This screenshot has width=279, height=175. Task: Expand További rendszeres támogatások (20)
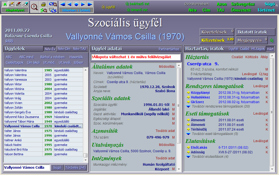tap(188, 106)
